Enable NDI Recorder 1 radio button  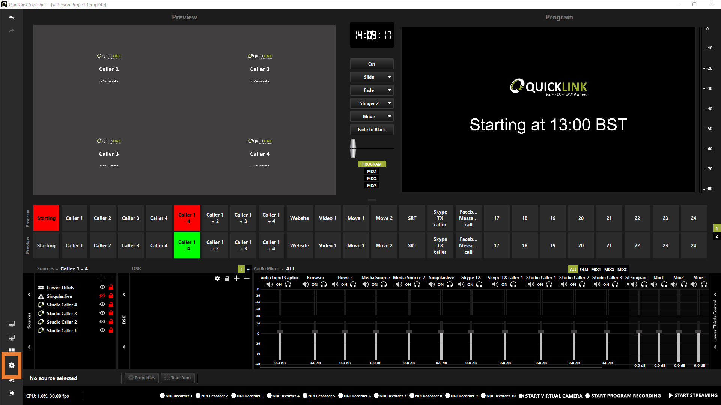coord(163,396)
